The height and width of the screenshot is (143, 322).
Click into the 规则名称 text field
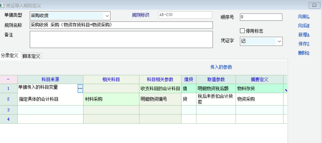(121, 25)
